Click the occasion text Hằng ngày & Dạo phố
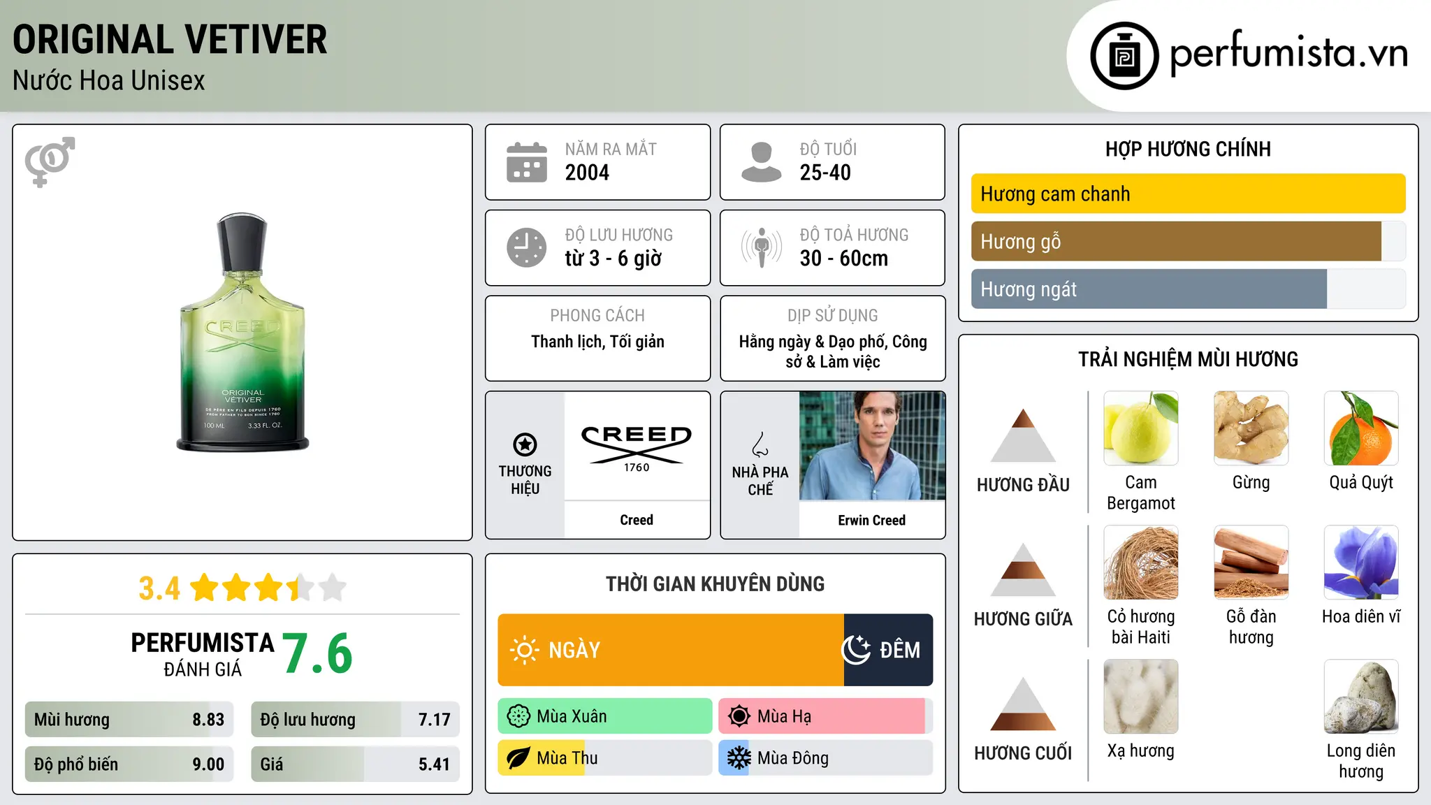This screenshot has height=805, width=1431. coord(812,342)
